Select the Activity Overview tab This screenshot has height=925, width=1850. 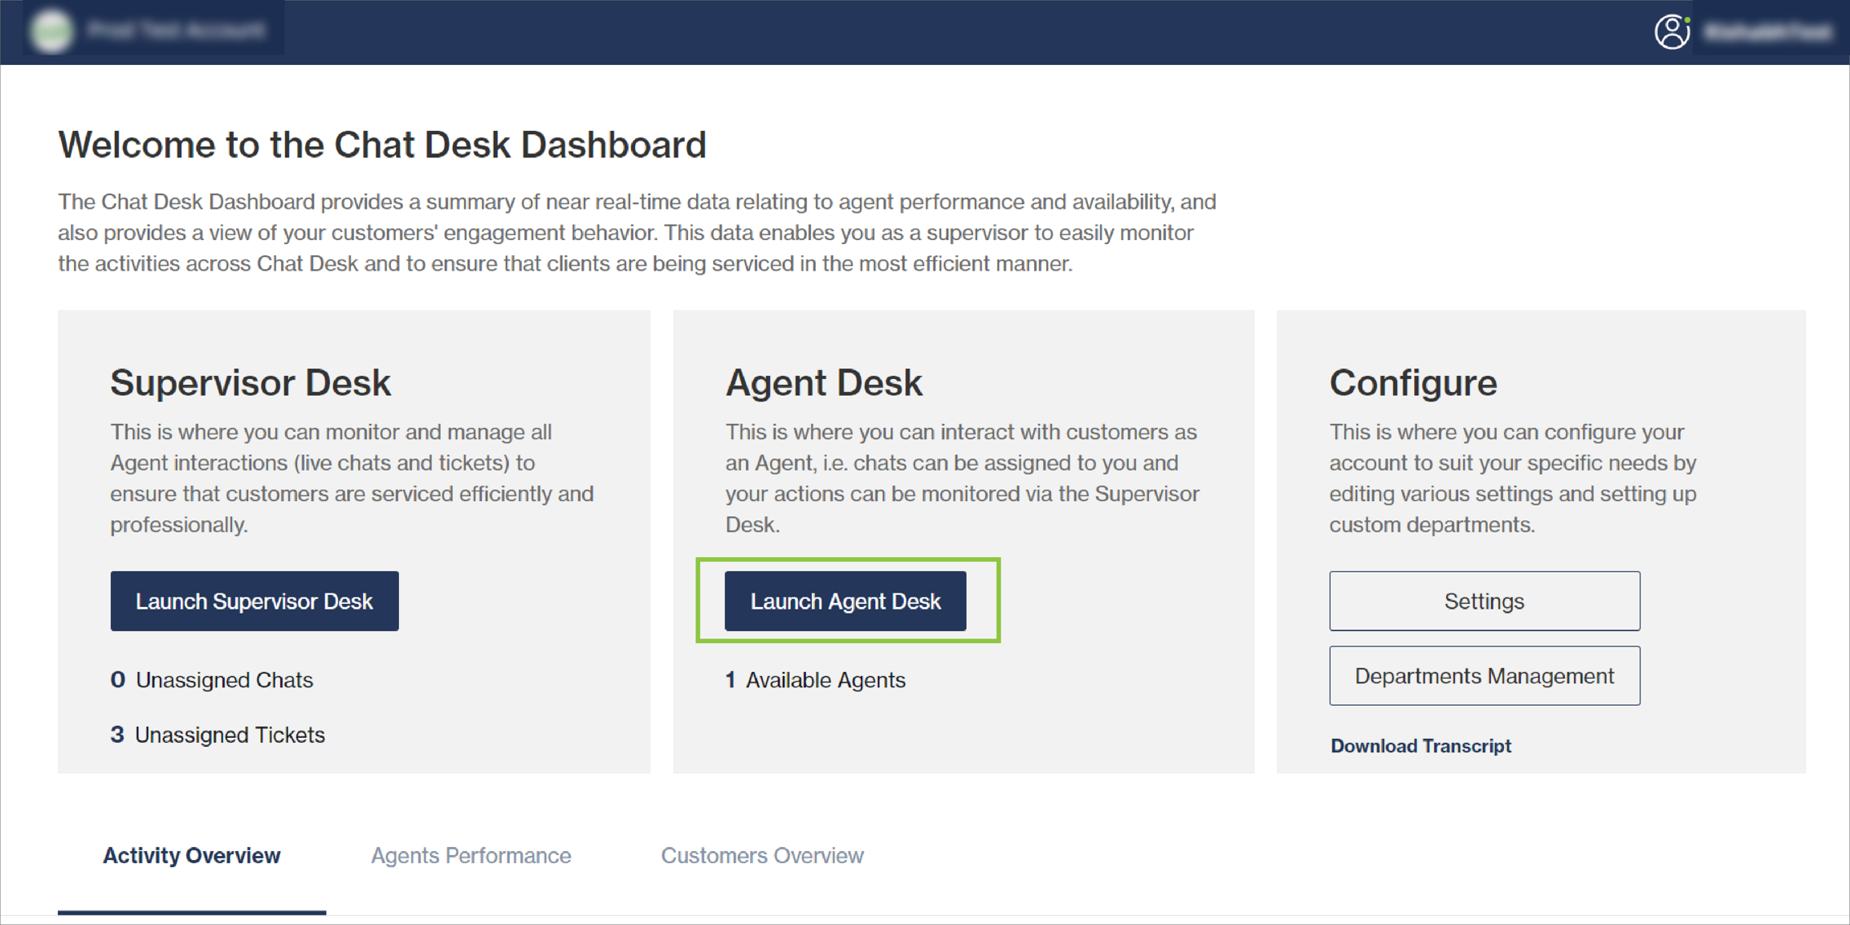pos(191,855)
